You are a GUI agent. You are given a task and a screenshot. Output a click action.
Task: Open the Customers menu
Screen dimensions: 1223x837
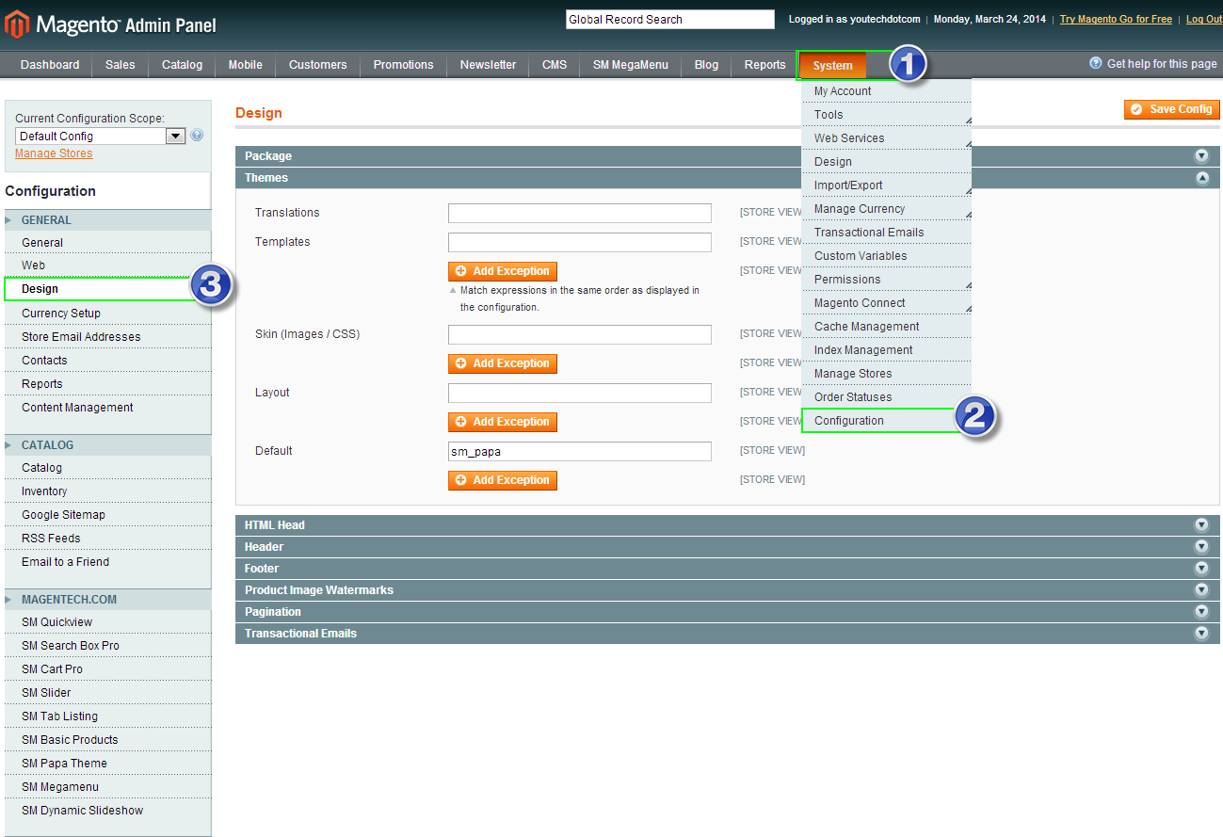pos(317,65)
